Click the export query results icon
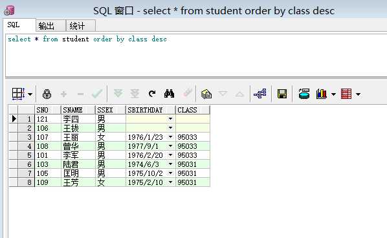The height and width of the screenshot is (238, 387). pos(206,94)
